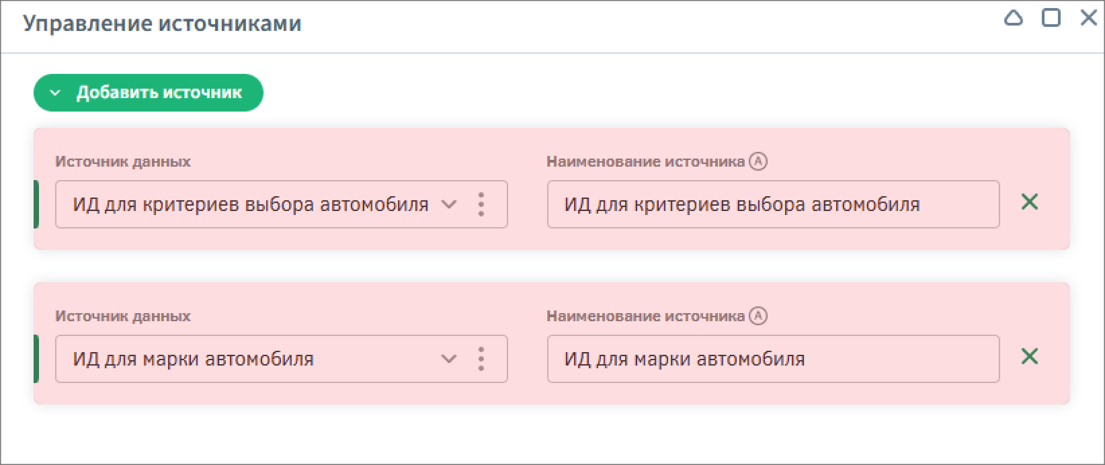1105x465 pixels.
Task: Click chevron arrow inside Добавить источник button
Action: tap(56, 93)
